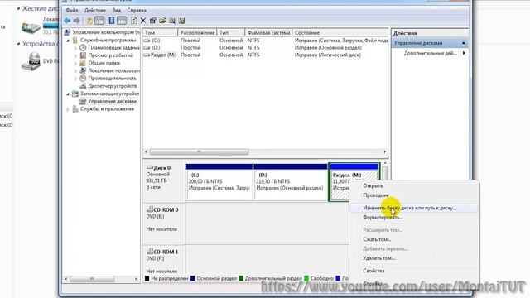Select Управление компьютером root node
This screenshot has height=298, width=530.
tap(106, 32)
